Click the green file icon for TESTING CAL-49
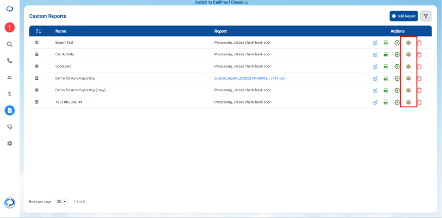The height and width of the screenshot is (218, 442). click(x=386, y=102)
